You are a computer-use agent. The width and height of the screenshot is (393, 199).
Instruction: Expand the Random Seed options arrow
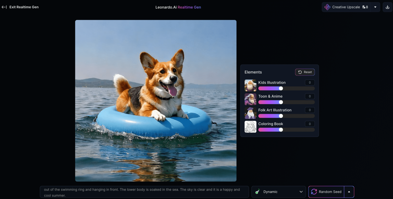(x=349, y=192)
